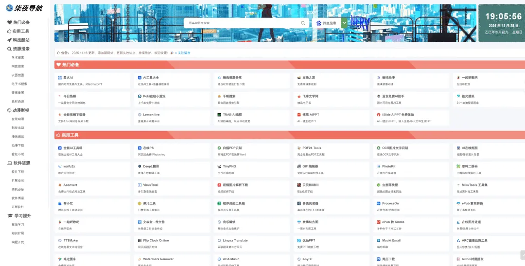The width and height of the screenshot is (525, 266).
Task: Click the 贝贝BiliBili card icon
Action: point(299,185)
